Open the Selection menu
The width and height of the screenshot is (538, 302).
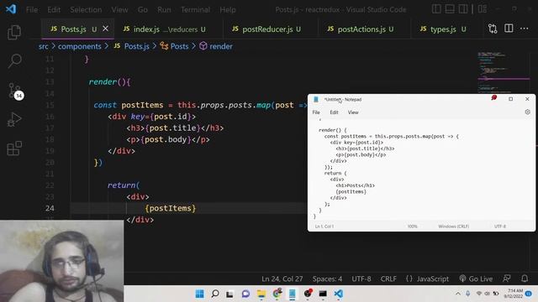coord(86,9)
